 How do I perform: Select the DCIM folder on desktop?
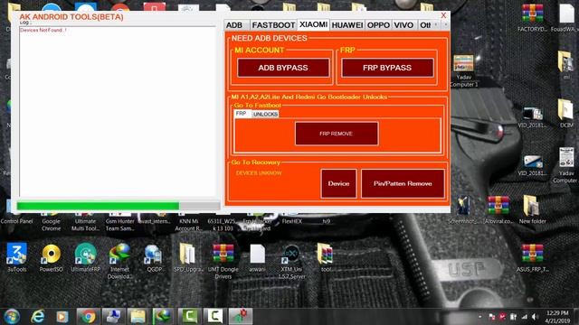[x=565, y=113]
